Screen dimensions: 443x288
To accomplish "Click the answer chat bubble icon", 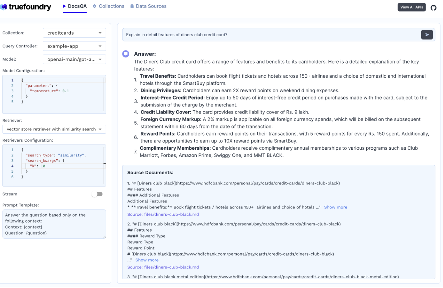I will [x=126, y=54].
